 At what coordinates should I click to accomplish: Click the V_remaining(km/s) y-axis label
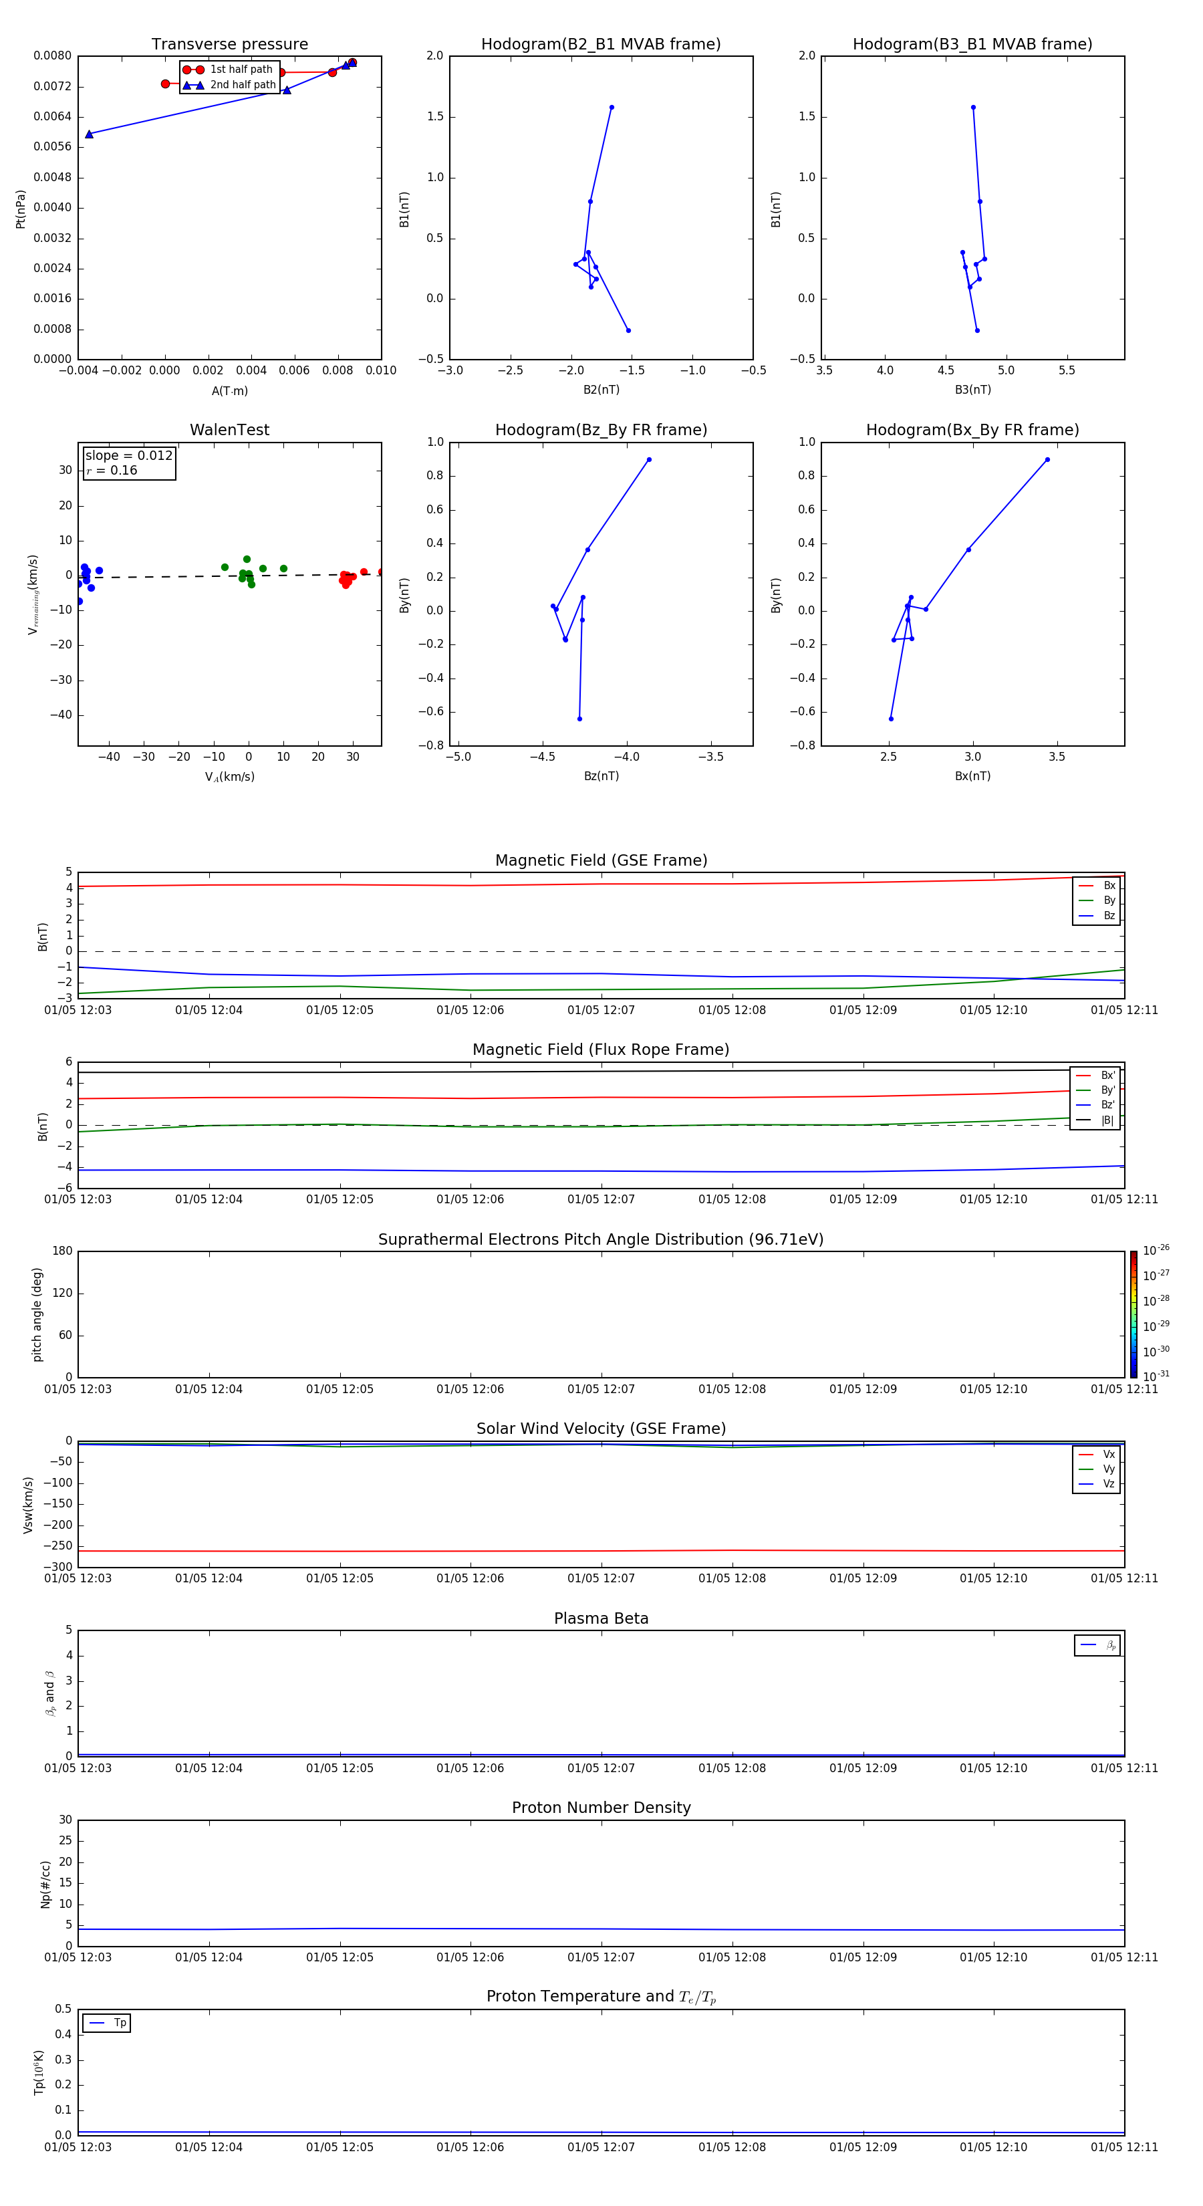coord(33,594)
